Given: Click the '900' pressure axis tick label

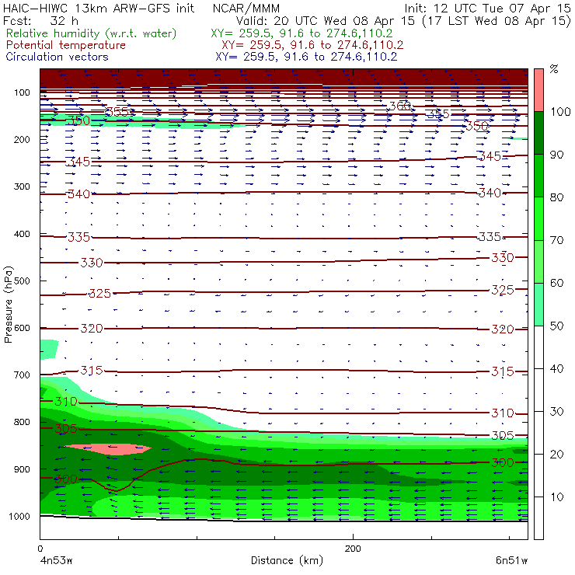Looking at the screenshot, I should pyautogui.click(x=22, y=469).
